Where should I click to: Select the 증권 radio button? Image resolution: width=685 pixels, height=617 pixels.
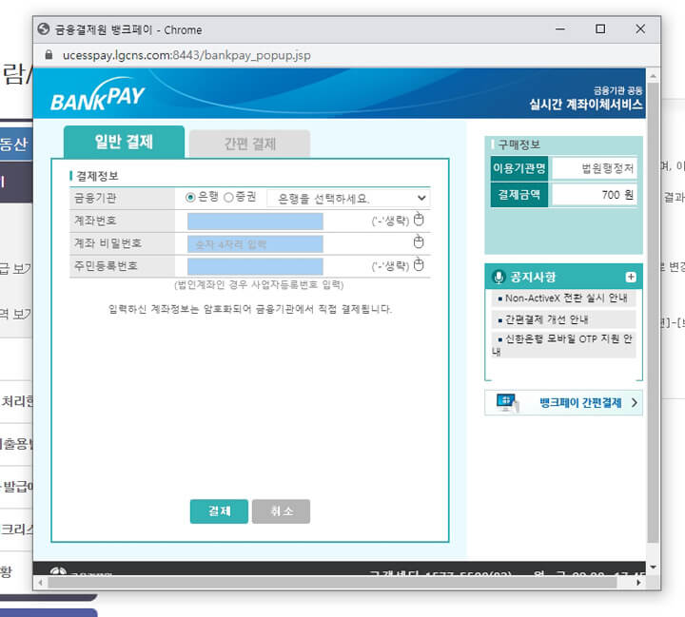click(228, 198)
